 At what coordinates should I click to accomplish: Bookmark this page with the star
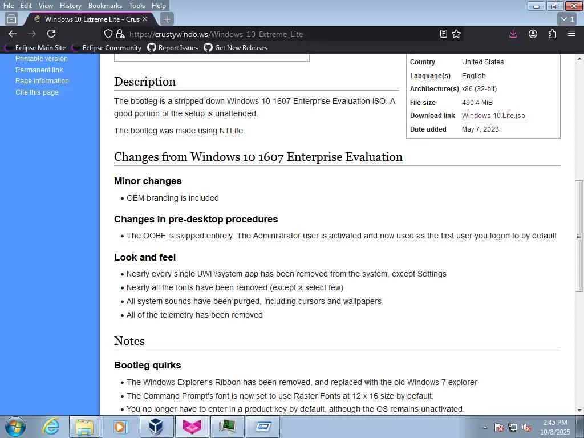click(x=456, y=34)
